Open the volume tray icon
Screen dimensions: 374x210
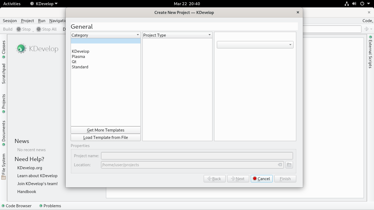(354, 4)
